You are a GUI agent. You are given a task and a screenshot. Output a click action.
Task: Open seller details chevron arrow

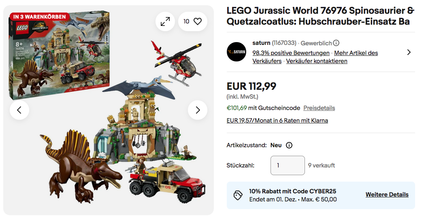(409, 52)
